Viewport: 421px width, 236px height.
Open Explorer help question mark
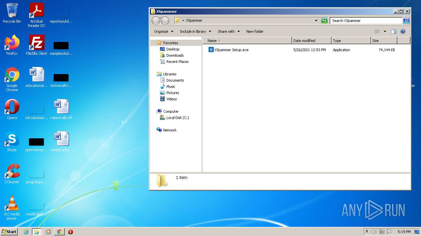click(403, 31)
